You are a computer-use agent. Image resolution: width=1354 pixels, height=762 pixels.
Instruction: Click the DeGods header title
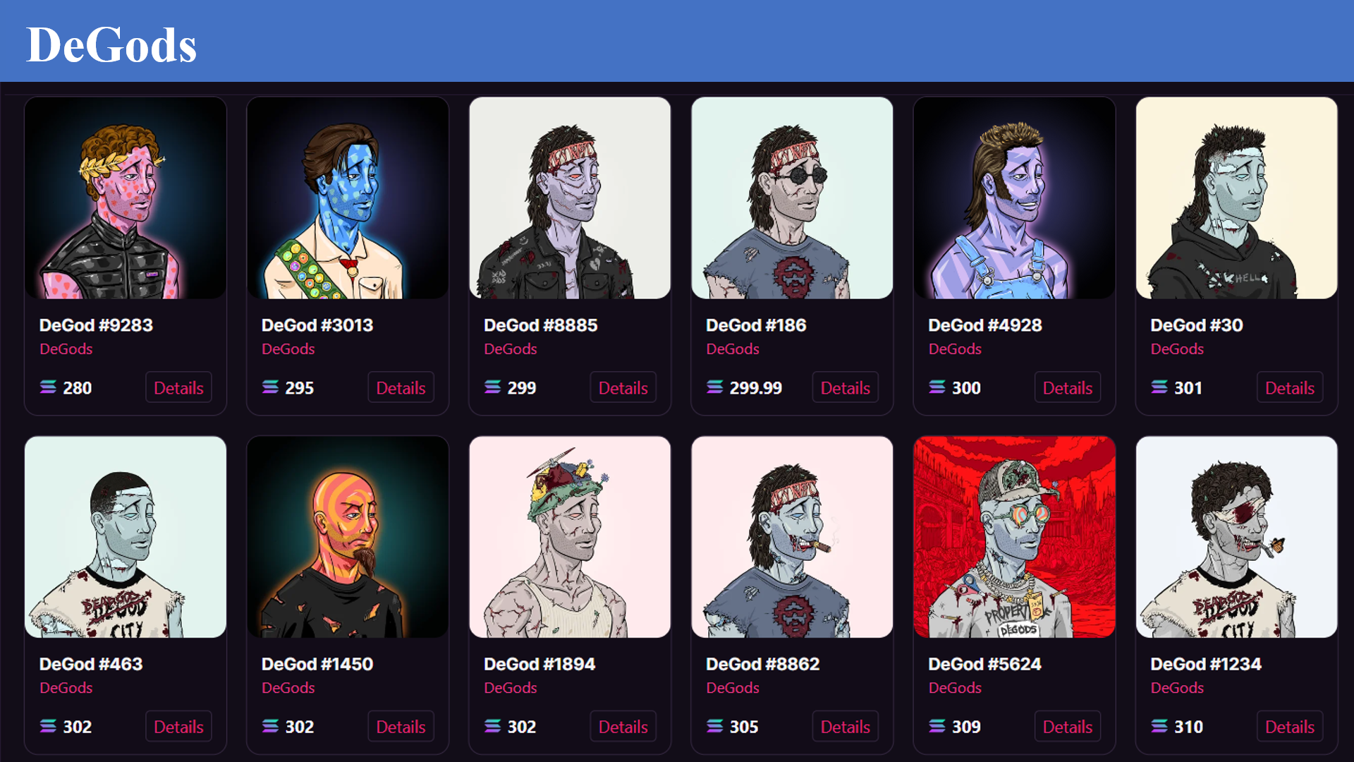pos(111,44)
